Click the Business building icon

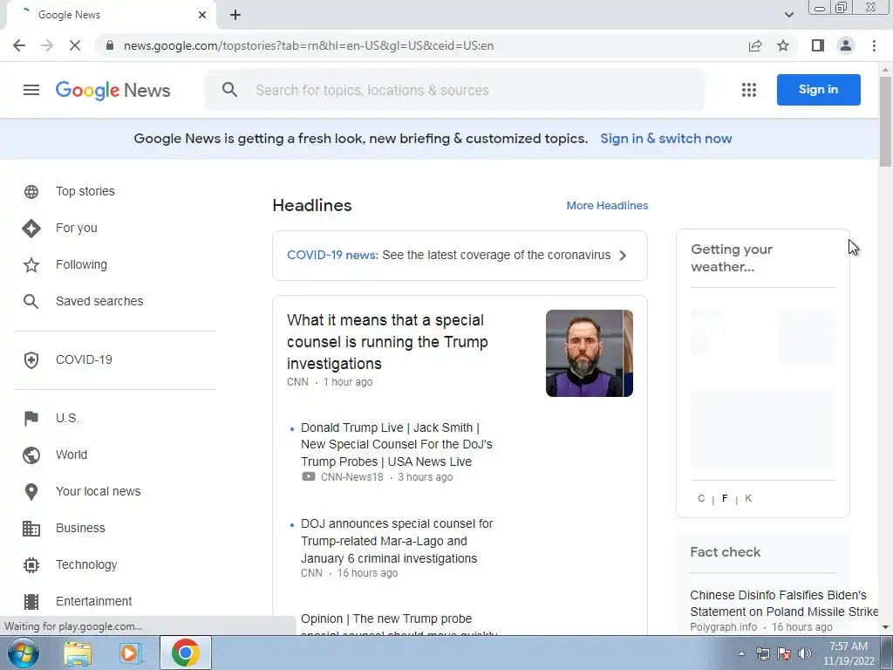point(31,528)
